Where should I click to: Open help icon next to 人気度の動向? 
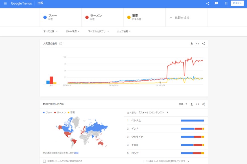(x=61, y=44)
